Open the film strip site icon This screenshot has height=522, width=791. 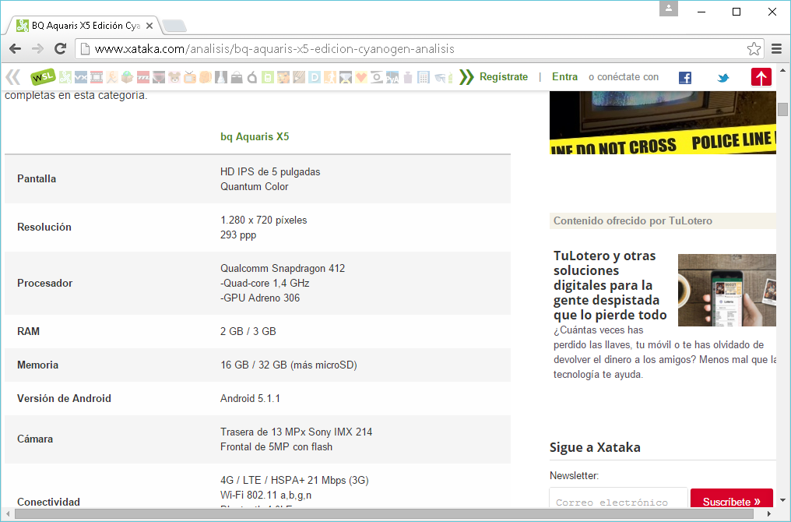click(x=97, y=77)
